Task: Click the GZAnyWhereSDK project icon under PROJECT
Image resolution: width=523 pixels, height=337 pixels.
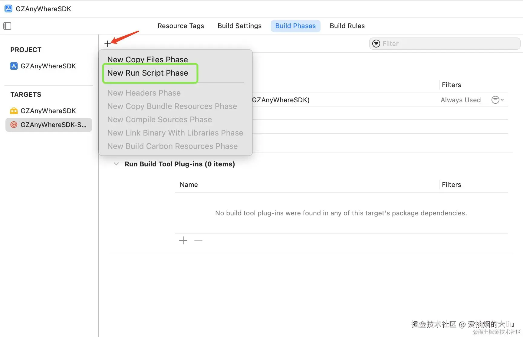Action: (x=14, y=66)
